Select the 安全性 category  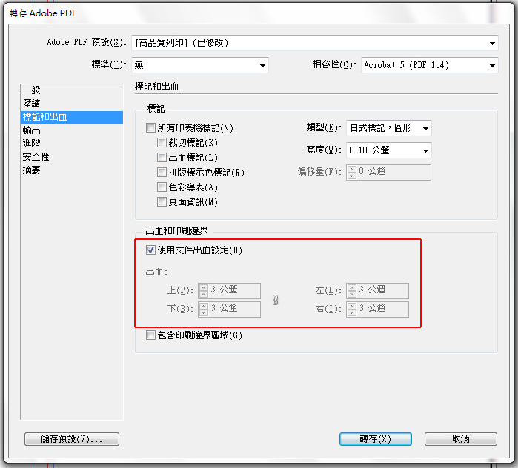point(72,157)
